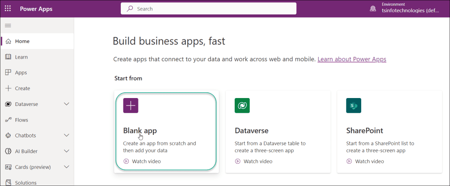Expand the AI Builder chevron
This screenshot has width=450, height=186.
click(x=66, y=151)
